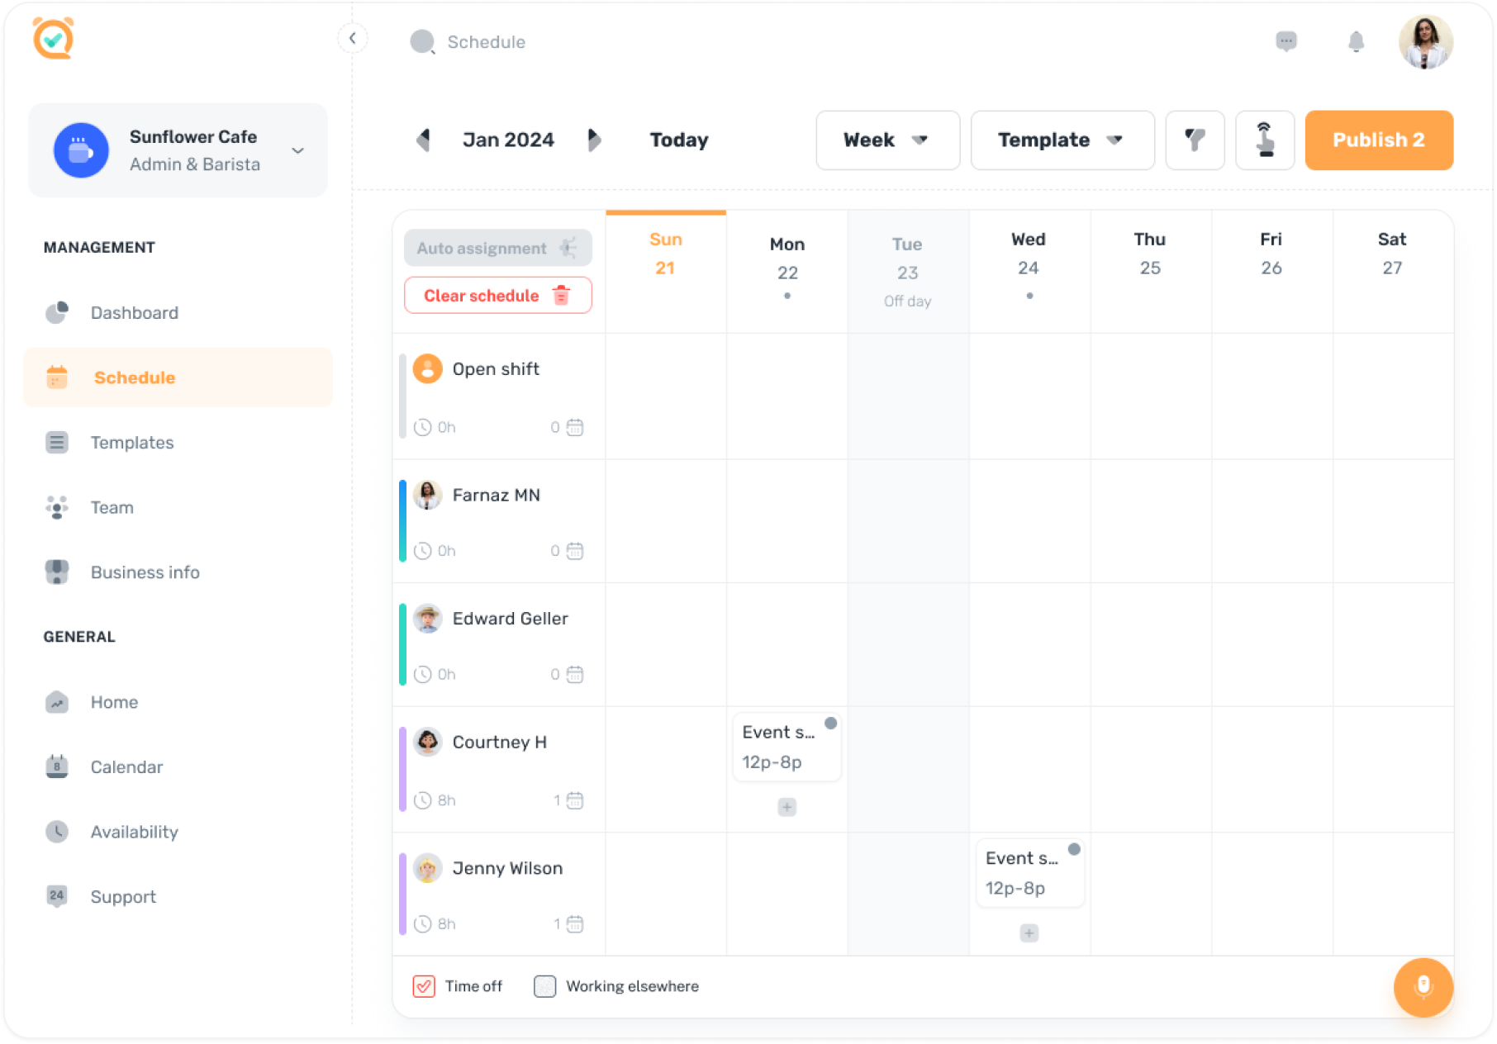Open Templates in the sidebar

132,443
